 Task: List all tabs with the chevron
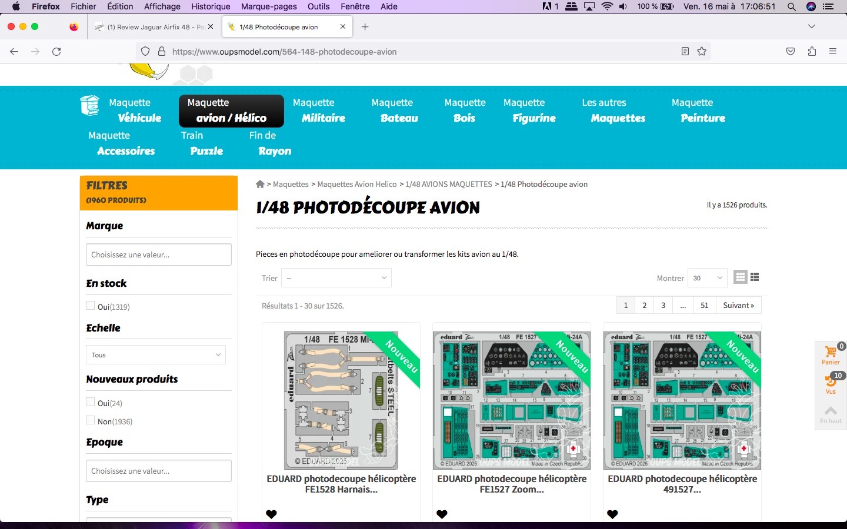tap(812, 26)
